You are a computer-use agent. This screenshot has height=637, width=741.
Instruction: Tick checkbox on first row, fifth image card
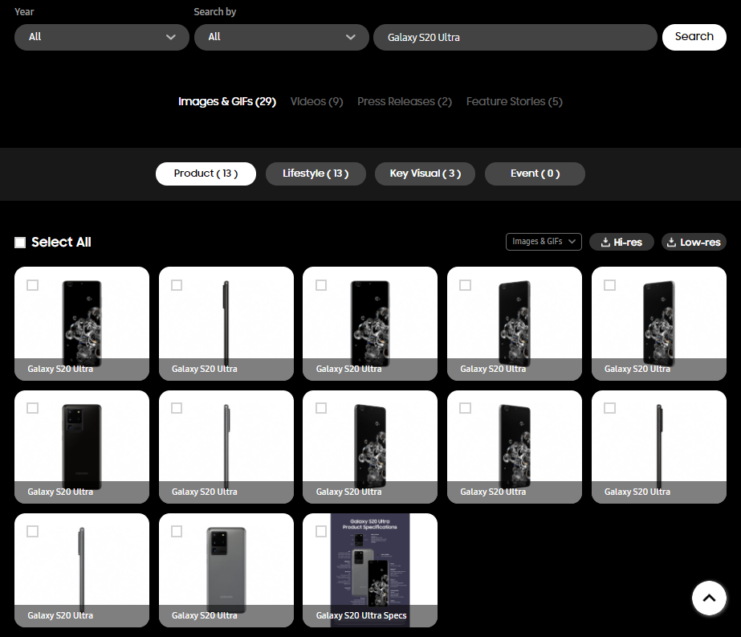[609, 284]
